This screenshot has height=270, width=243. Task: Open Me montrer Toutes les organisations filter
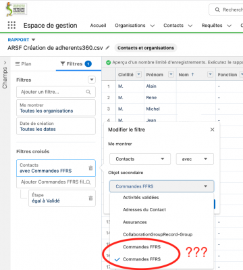pyautogui.click(x=56, y=108)
